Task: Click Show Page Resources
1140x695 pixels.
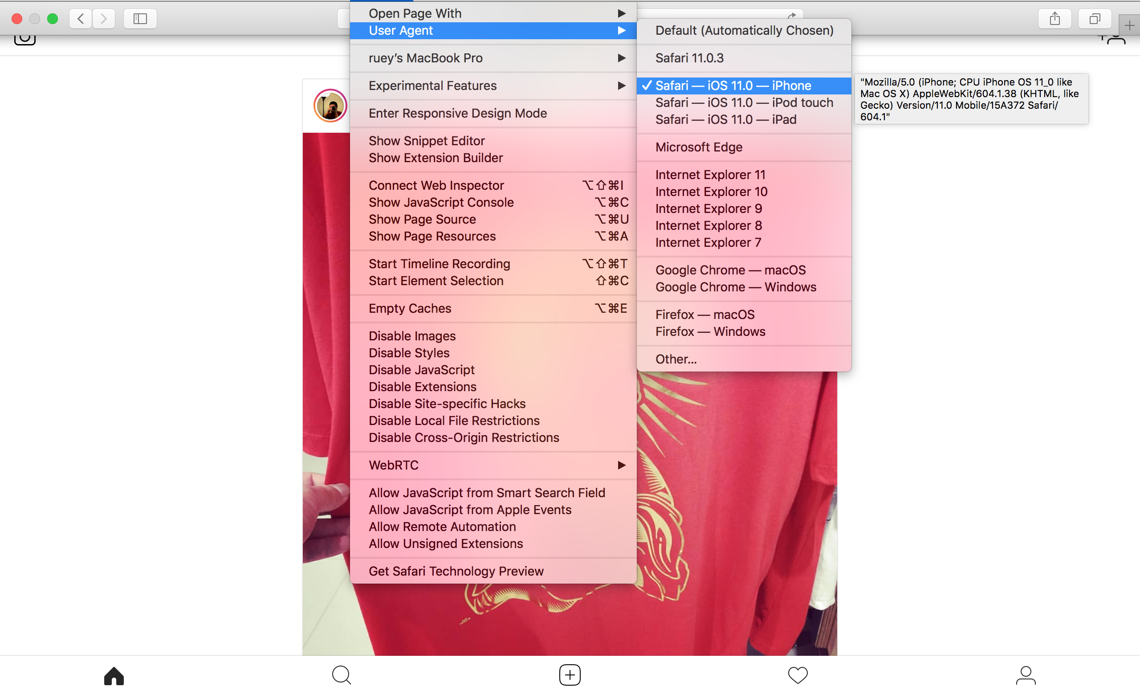Action: click(493, 237)
